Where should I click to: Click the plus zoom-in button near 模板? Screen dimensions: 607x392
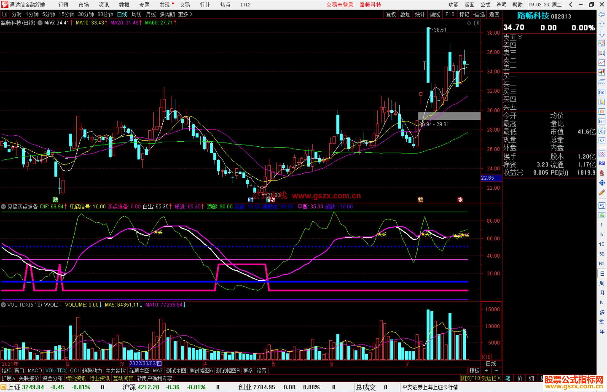(486, 371)
